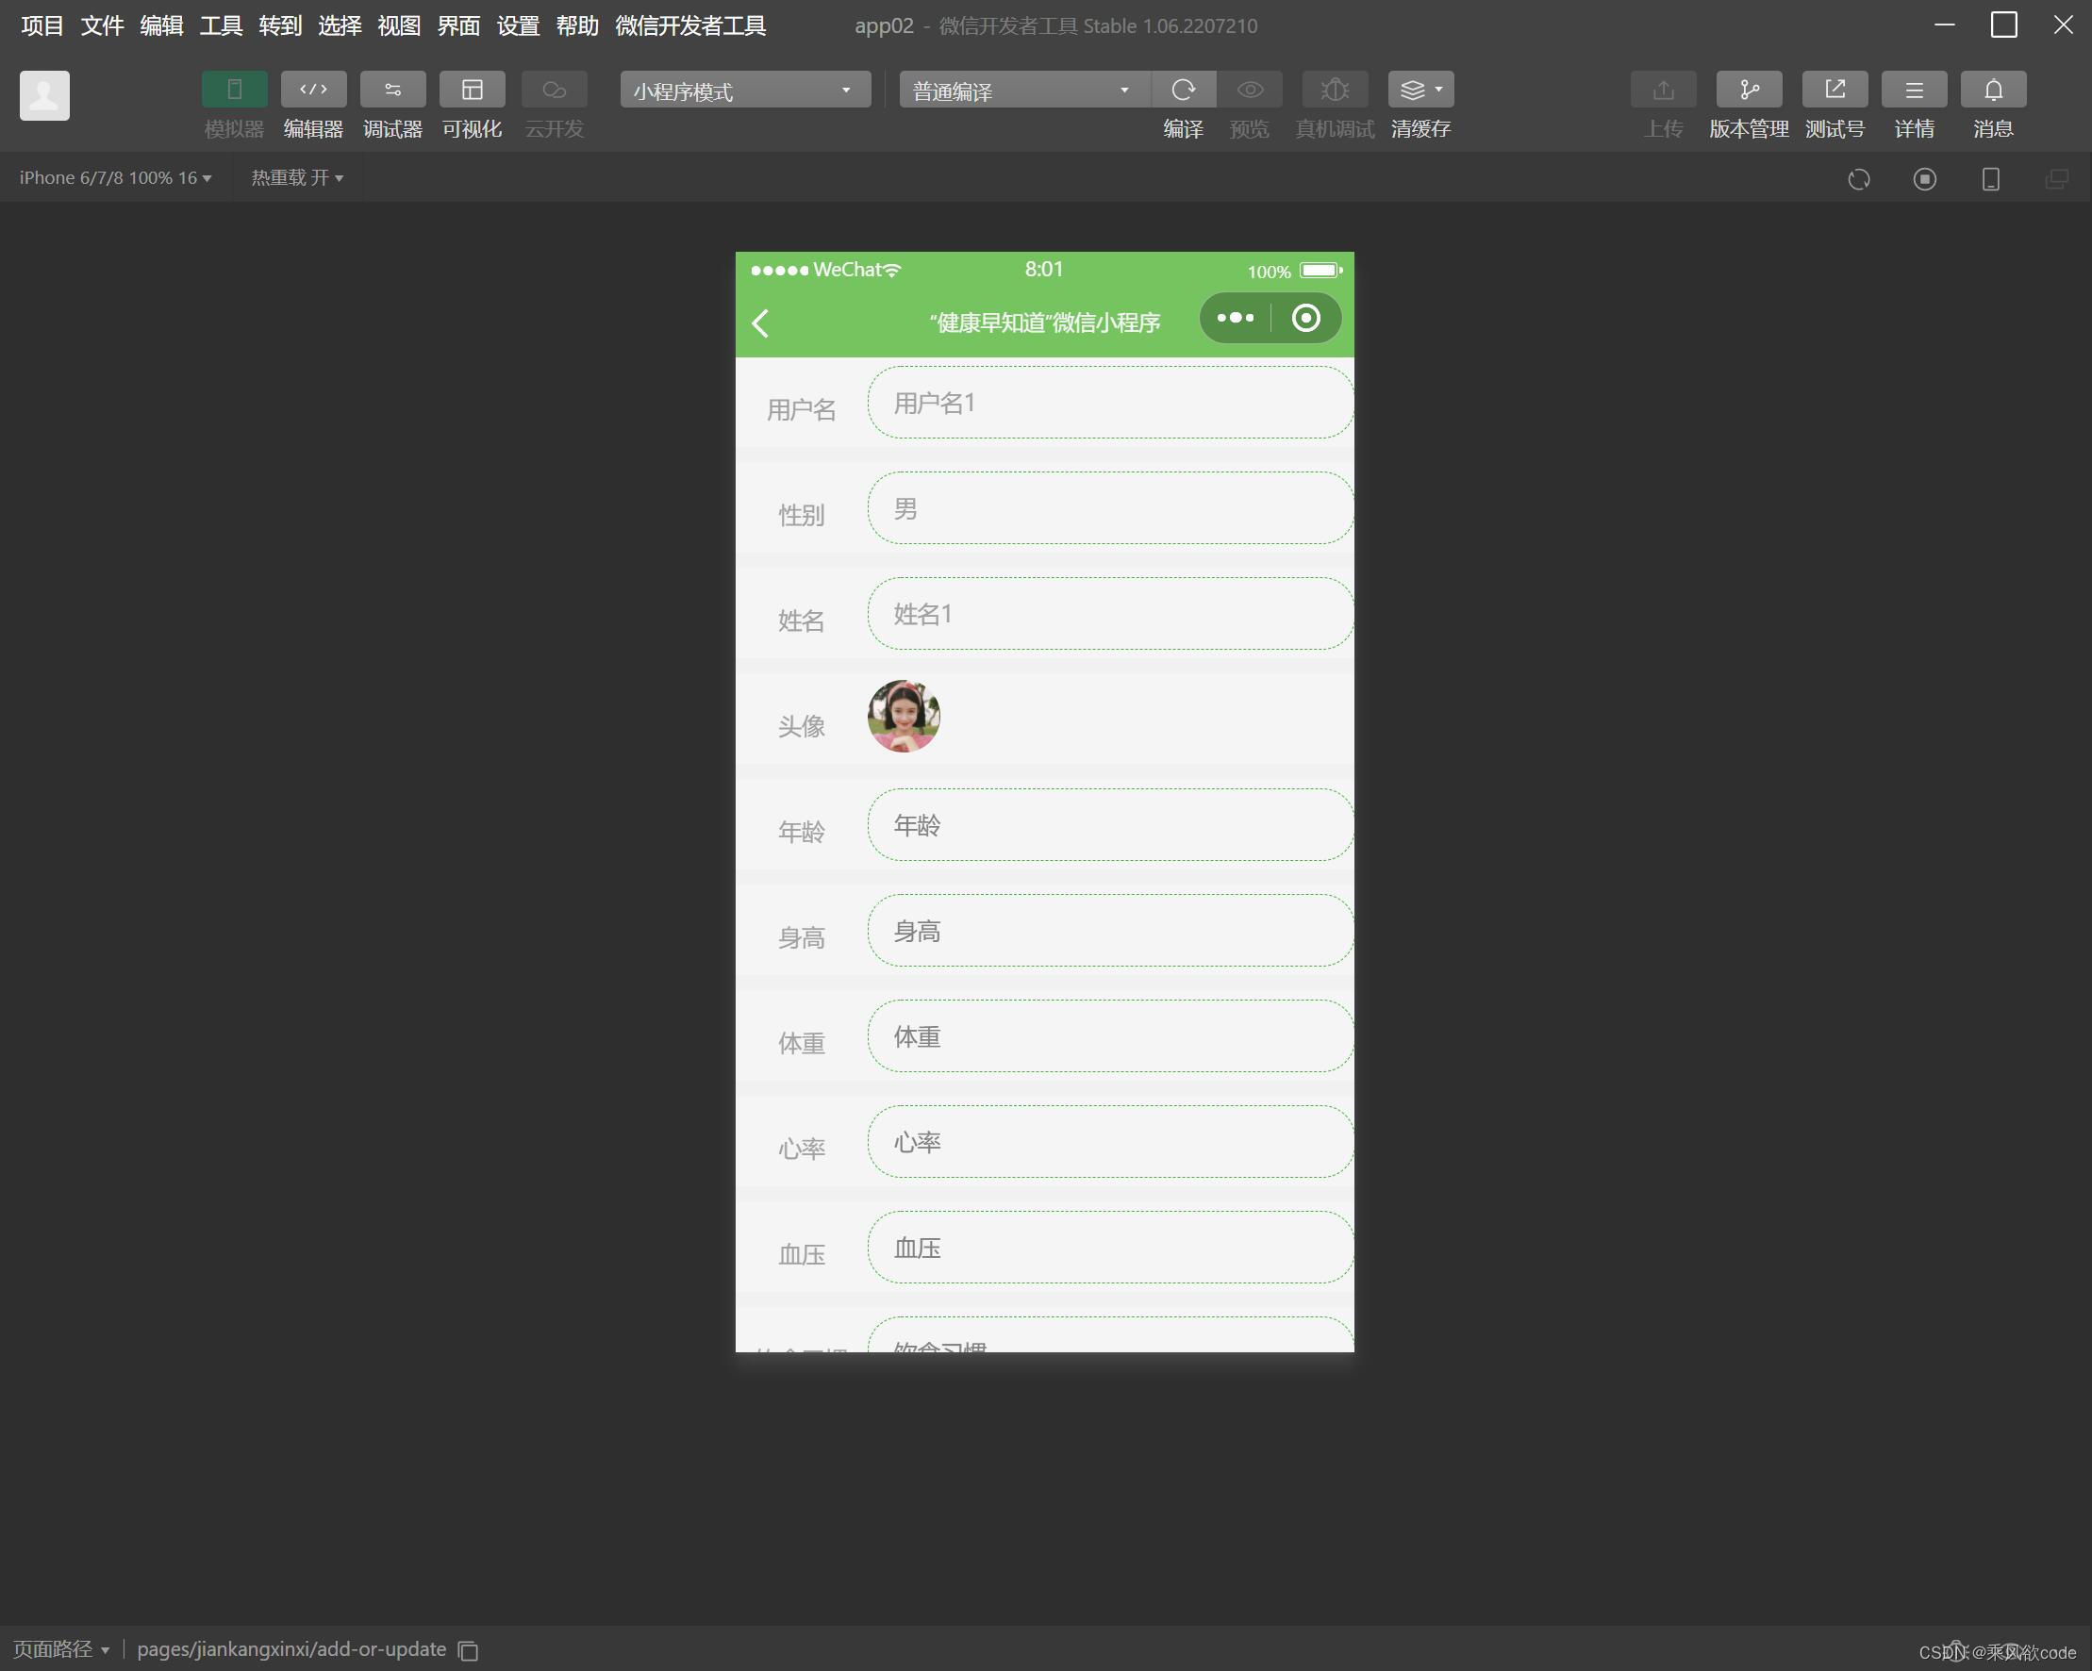The height and width of the screenshot is (1671, 2092).
Task: Click the compile refresh icon
Action: tap(1183, 91)
